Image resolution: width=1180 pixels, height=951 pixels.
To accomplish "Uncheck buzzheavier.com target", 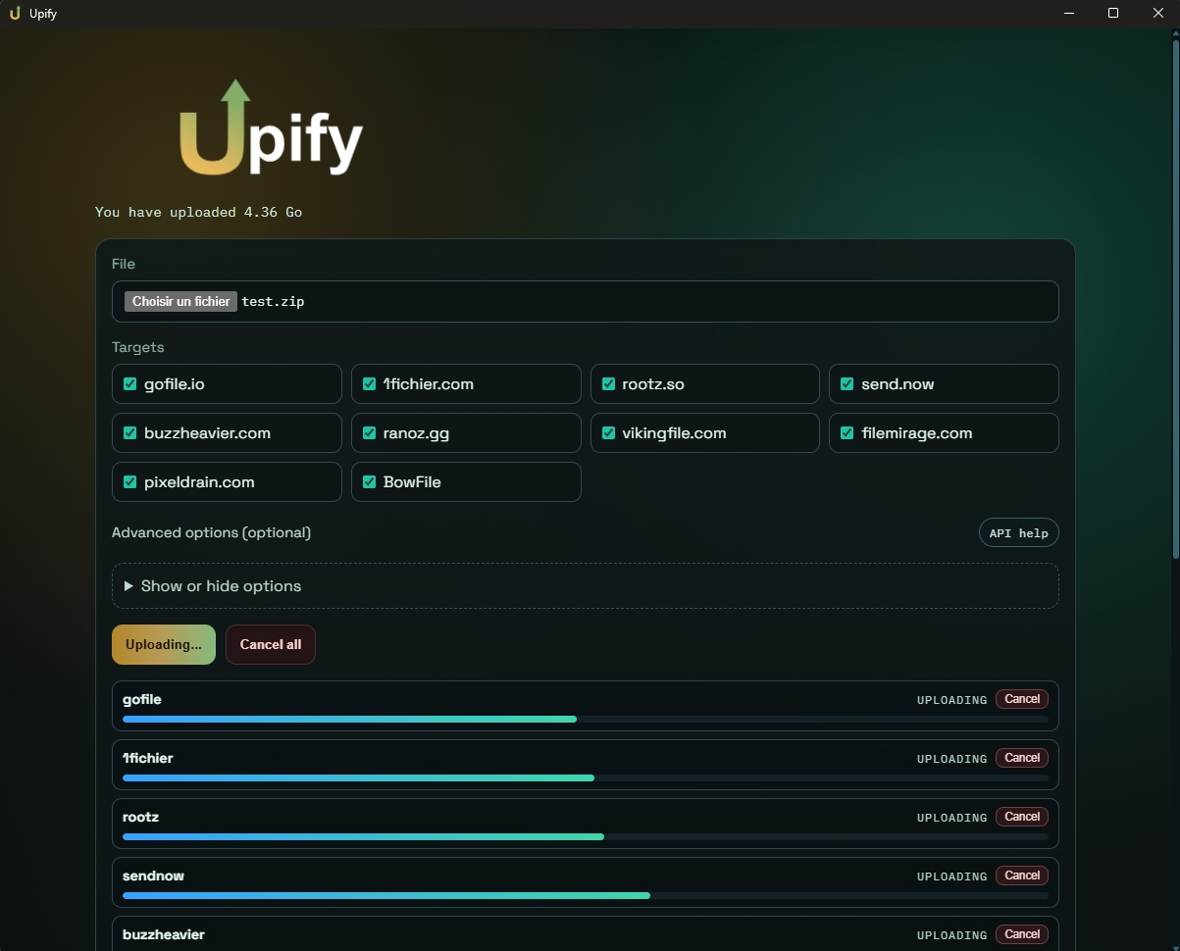I will tap(130, 433).
